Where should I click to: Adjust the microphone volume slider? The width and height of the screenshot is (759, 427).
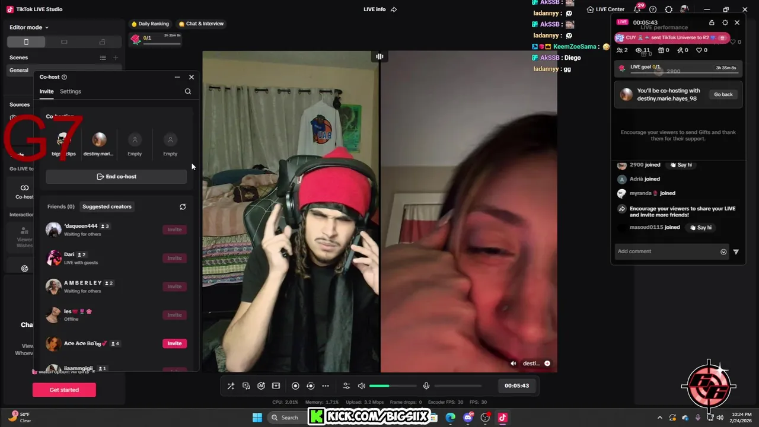[x=458, y=386]
